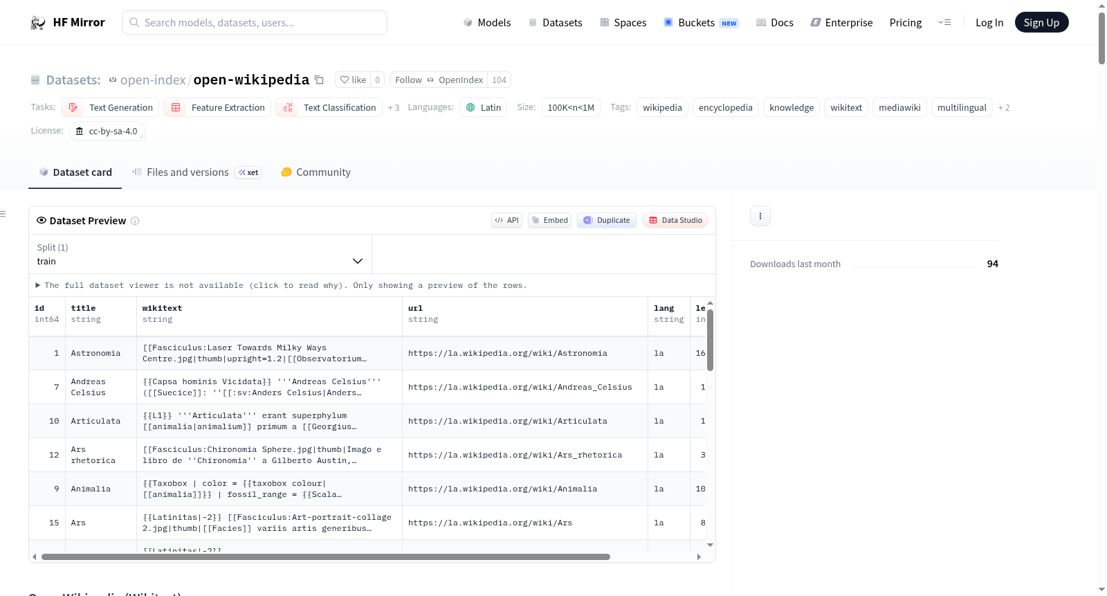Click the Embed button
The image size is (1107, 596).
click(x=549, y=220)
